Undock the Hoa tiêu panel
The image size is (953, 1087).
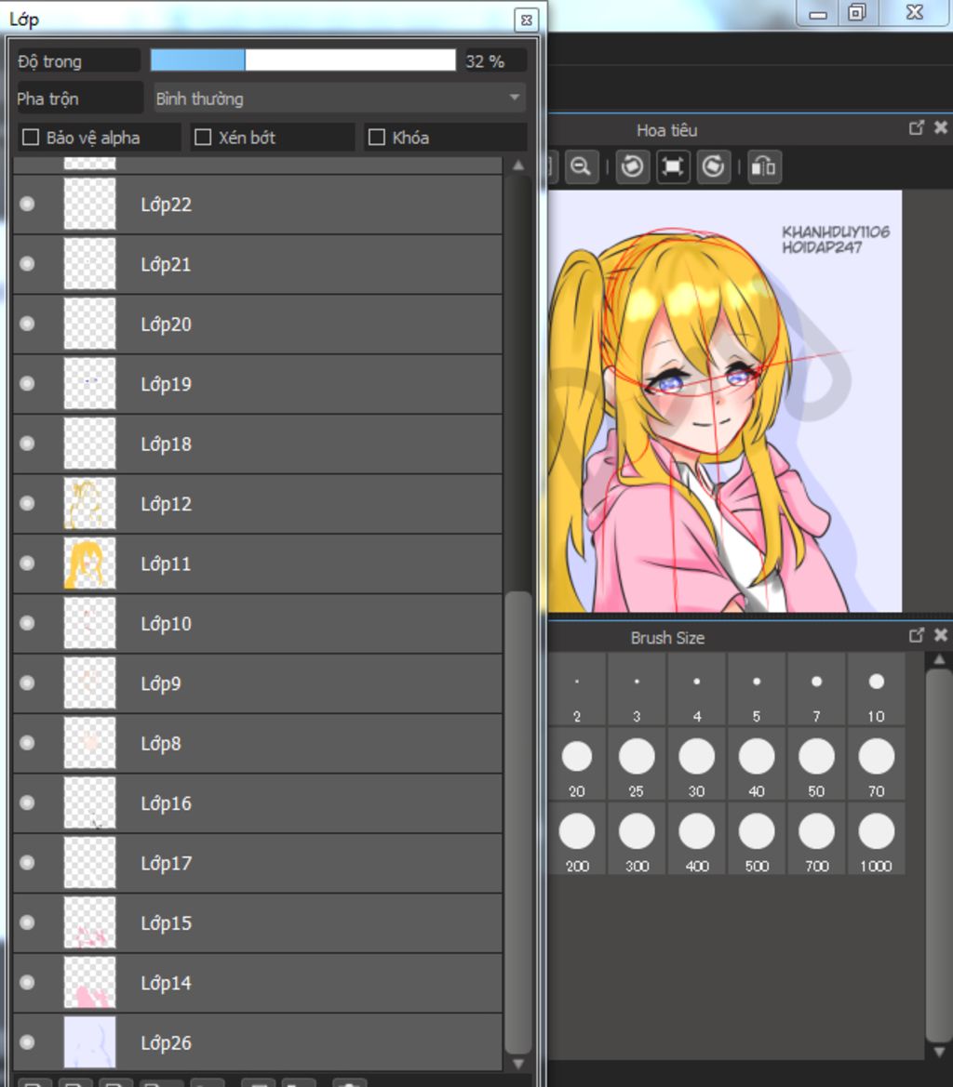tap(917, 127)
